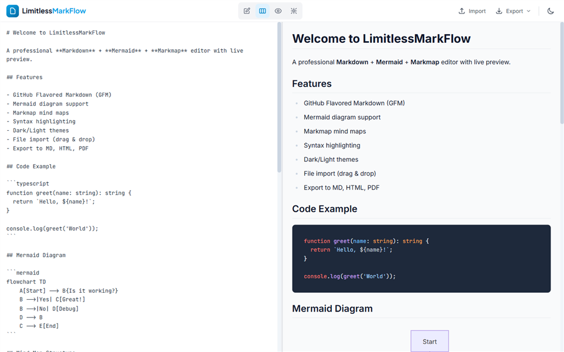Click the Start node in the Mermaid diagram
This screenshot has width=564, height=352.
pos(429,341)
